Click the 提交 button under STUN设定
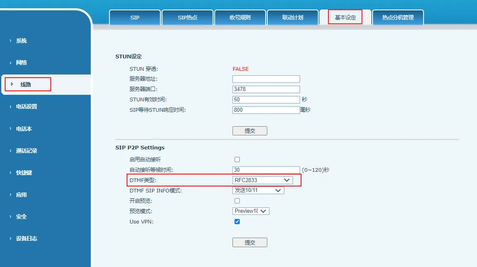Image resolution: width=477 pixels, height=267 pixels. coord(249,130)
